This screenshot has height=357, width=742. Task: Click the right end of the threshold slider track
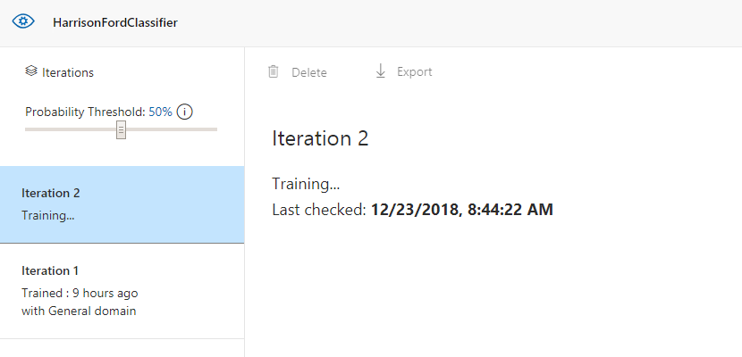(x=215, y=130)
